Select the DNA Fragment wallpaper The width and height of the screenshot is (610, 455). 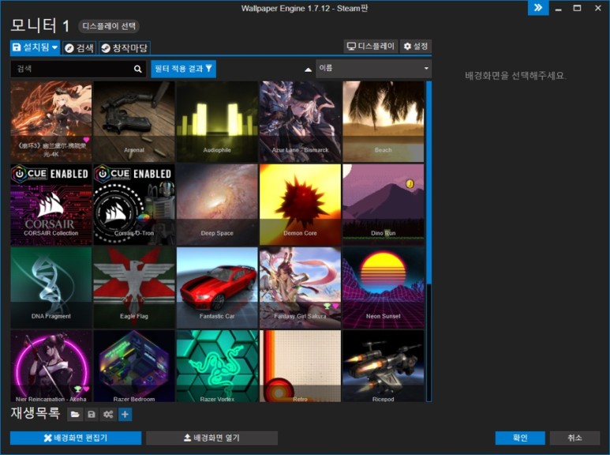[51, 288]
